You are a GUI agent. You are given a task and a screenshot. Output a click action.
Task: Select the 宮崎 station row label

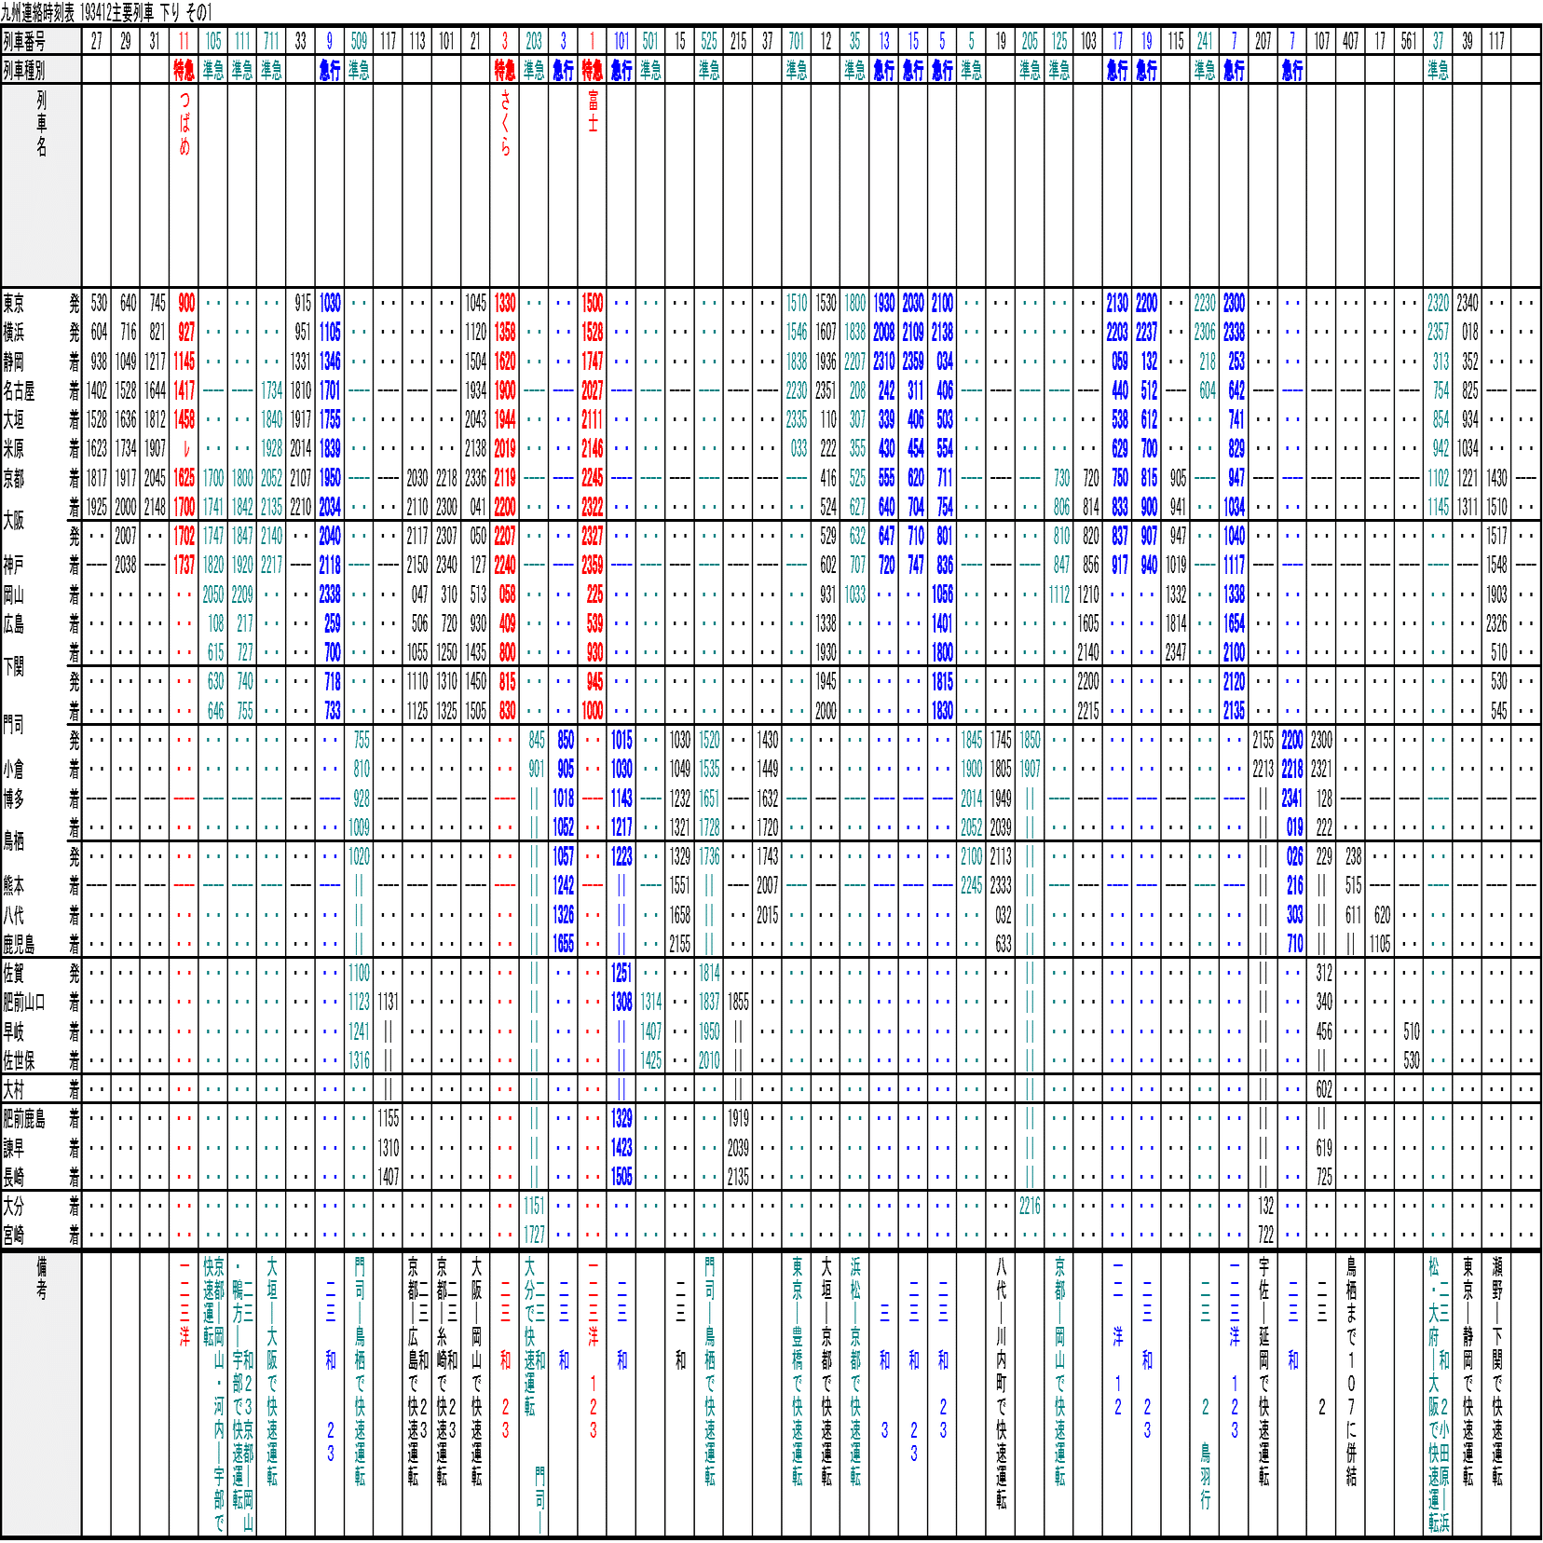click(x=14, y=1236)
